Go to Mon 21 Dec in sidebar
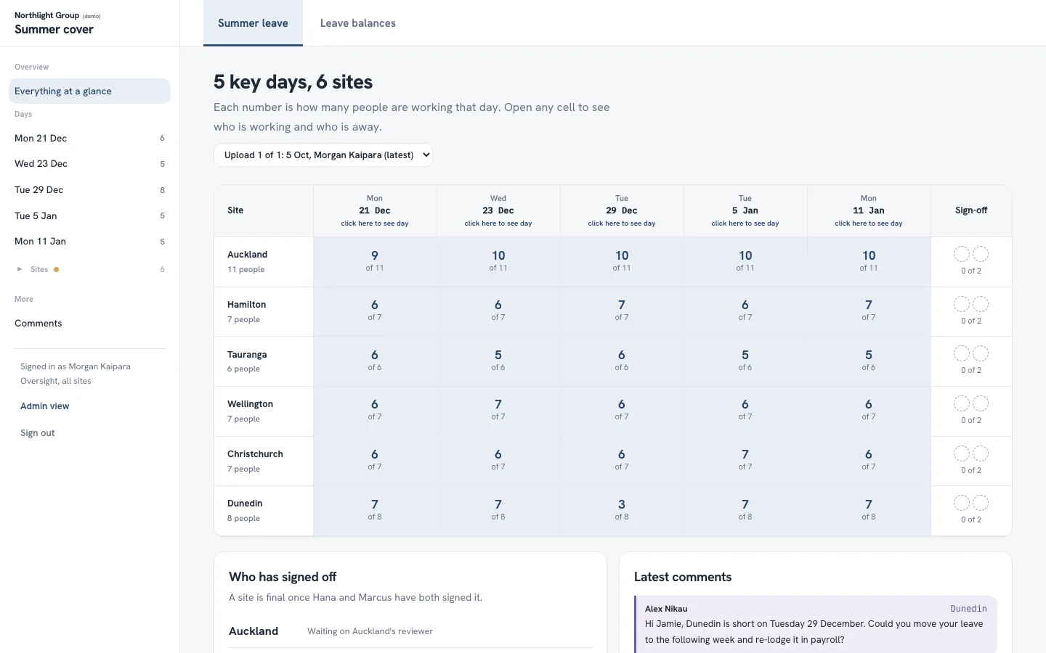 (x=89, y=138)
